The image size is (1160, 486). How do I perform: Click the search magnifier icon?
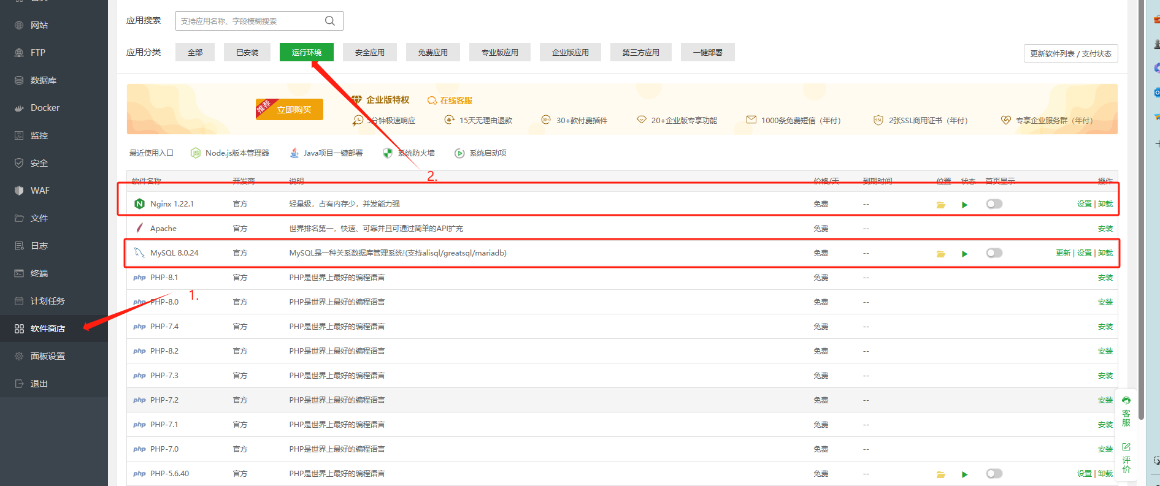[x=330, y=21]
